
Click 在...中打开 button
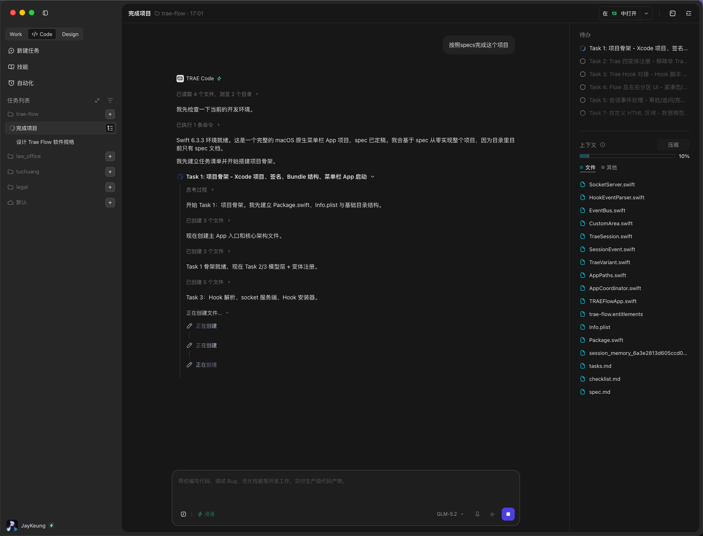coord(620,13)
